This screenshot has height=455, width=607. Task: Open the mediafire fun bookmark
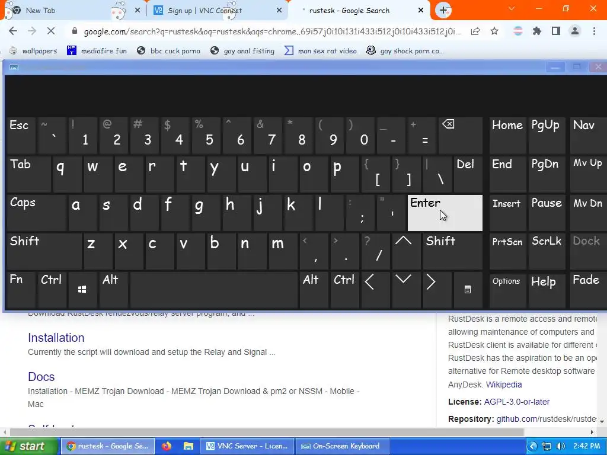click(x=97, y=51)
